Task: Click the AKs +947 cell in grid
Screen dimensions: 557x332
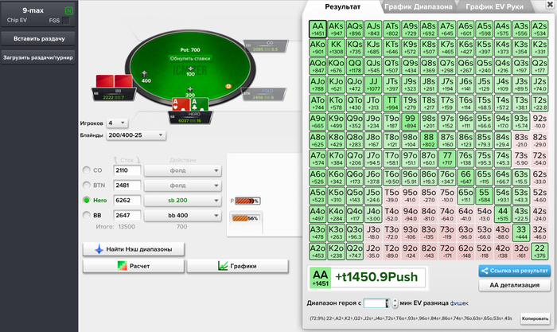Action: tap(336, 29)
